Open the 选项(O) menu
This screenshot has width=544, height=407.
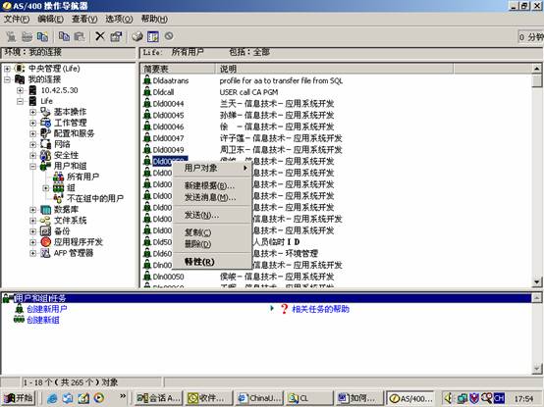[119, 19]
